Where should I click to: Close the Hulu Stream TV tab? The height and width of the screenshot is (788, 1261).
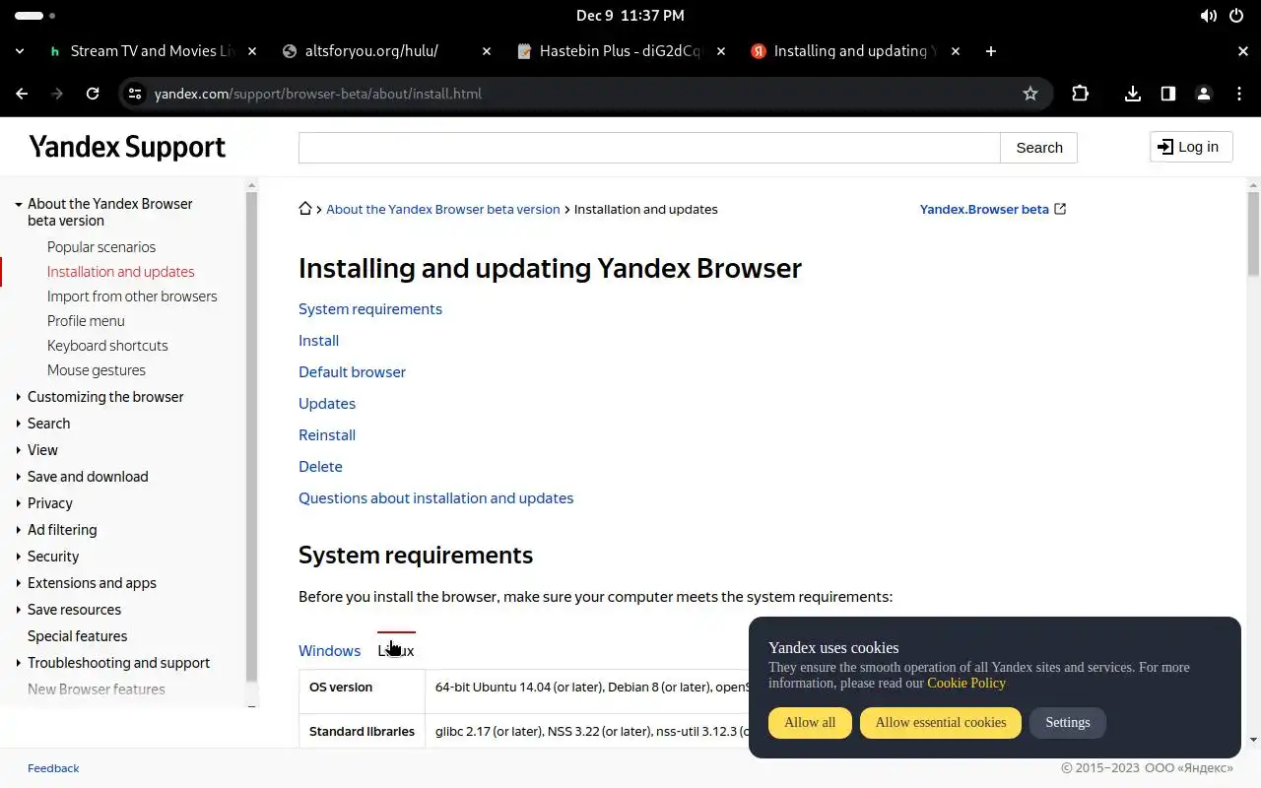(253, 51)
